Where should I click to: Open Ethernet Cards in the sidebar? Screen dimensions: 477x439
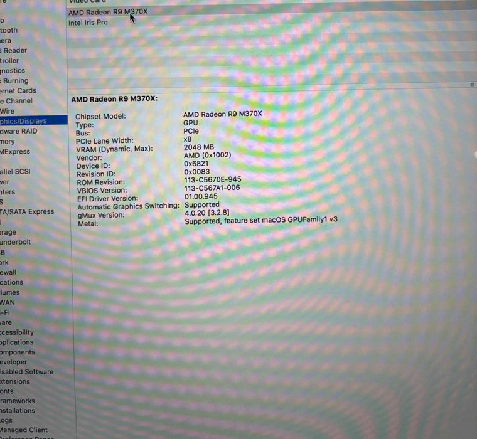click(x=18, y=90)
